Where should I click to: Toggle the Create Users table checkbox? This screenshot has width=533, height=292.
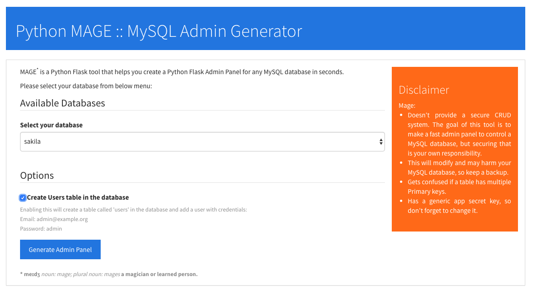click(23, 197)
